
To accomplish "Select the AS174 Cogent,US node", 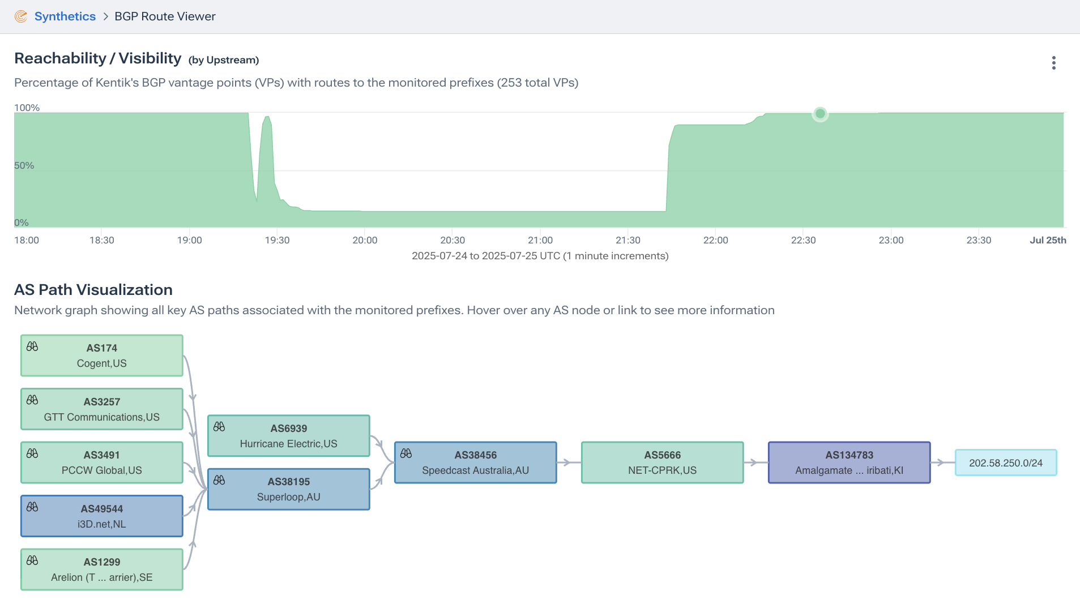I will [x=102, y=356].
